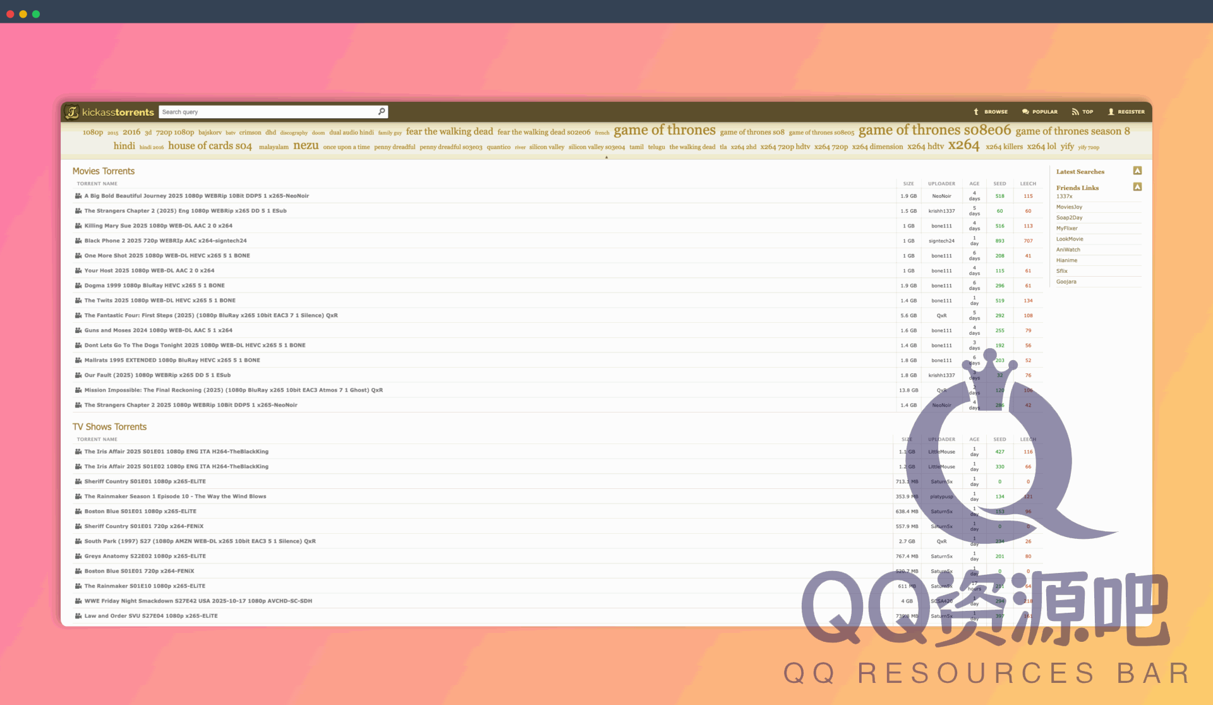This screenshot has width=1213, height=705.
Task: Click the green maximize traffic-light button
Action: 36,13
